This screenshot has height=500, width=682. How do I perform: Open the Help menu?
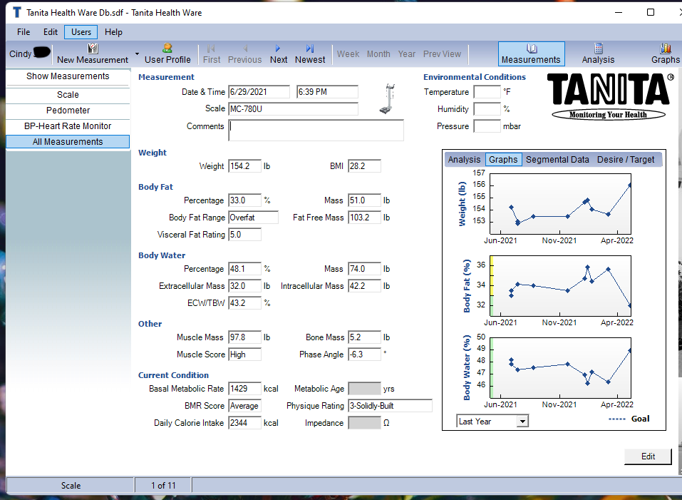point(113,32)
